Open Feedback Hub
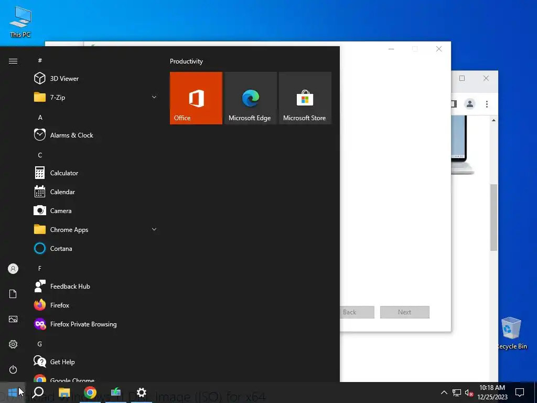 96,287
